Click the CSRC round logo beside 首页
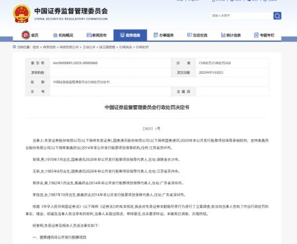Image resolution: width=297 pixels, height=244 pixels. pos(26,35)
